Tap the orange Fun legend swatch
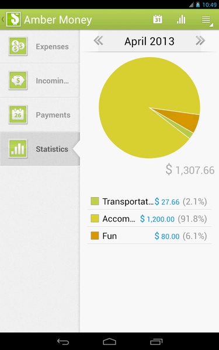Screen dimensions: 219x350 coord(95,236)
